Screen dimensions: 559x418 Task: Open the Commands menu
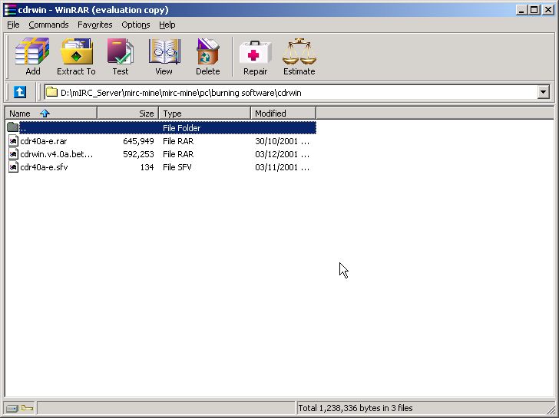tap(48, 25)
